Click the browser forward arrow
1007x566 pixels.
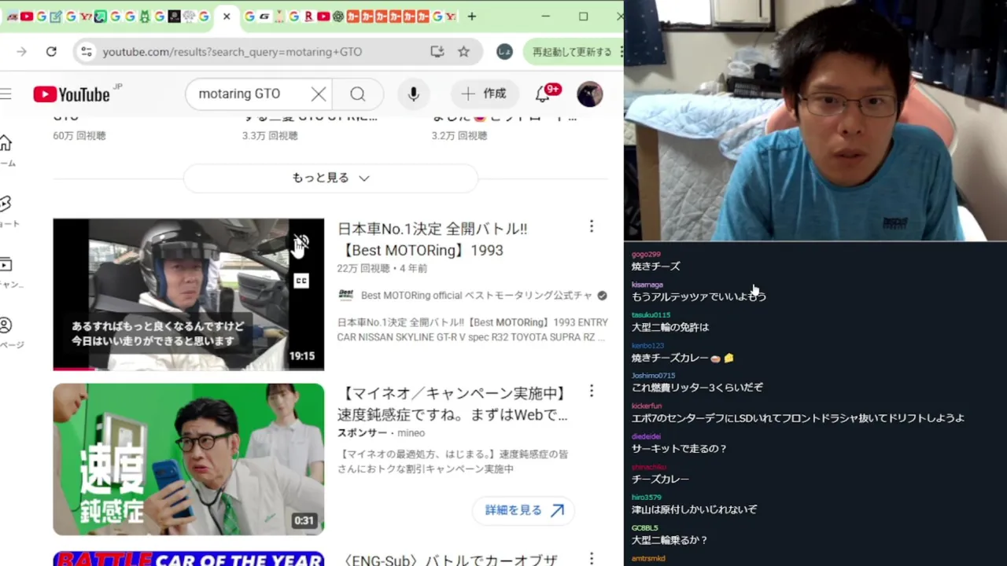pyautogui.click(x=21, y=52)
